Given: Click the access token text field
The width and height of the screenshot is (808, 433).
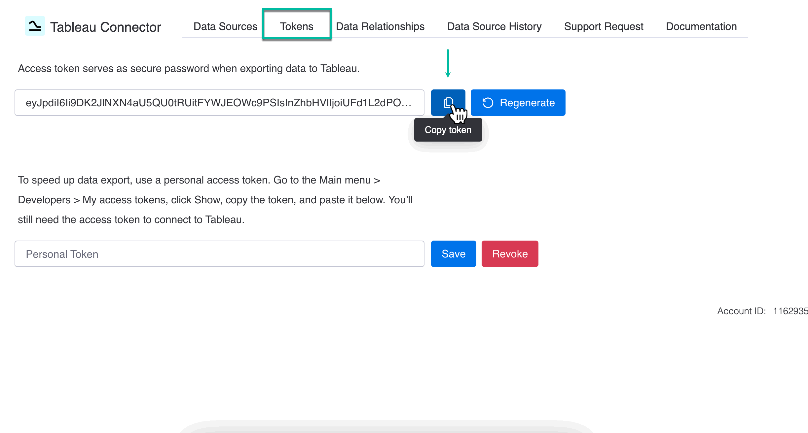Looking at the screenshot, I should [219, 103].
